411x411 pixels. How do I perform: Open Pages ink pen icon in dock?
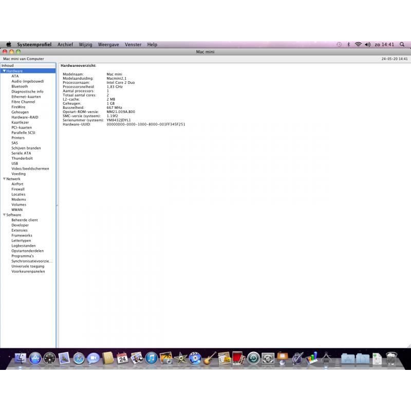point(297,358)
